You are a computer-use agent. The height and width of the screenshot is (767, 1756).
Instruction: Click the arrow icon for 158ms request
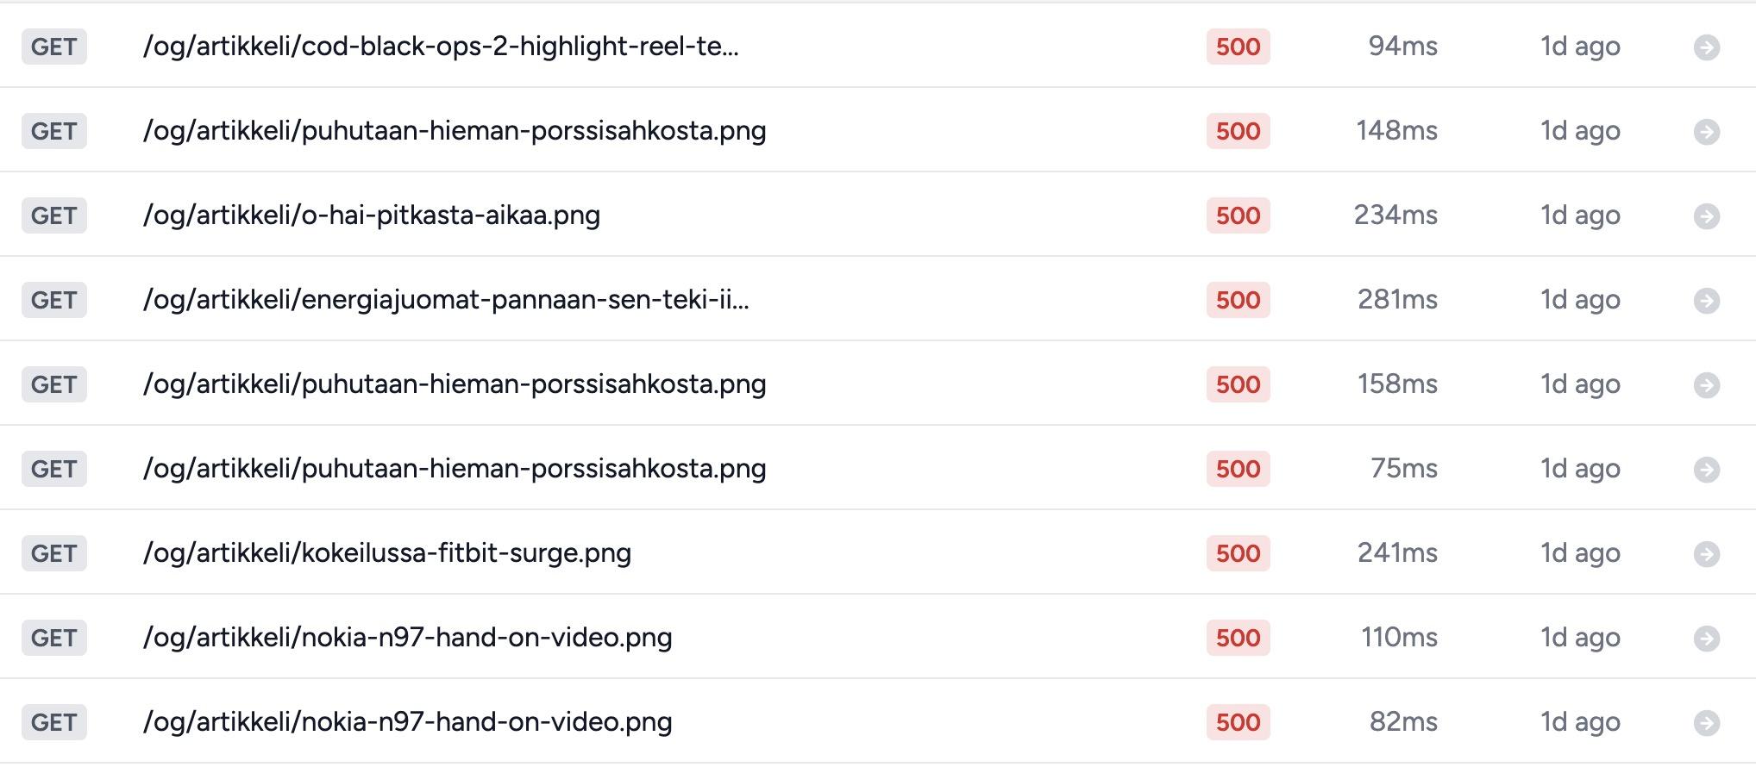[x=1706, y=385]
